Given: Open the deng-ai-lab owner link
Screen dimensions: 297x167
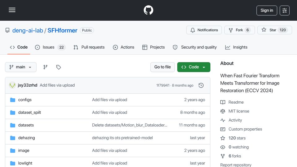Looking at the screenshot, I should point(28,30).
